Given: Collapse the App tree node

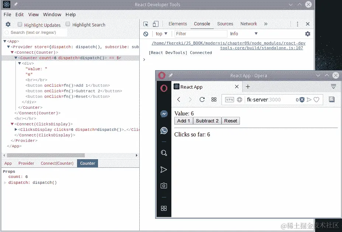Looking at the screenshot, I should point(5,41).
